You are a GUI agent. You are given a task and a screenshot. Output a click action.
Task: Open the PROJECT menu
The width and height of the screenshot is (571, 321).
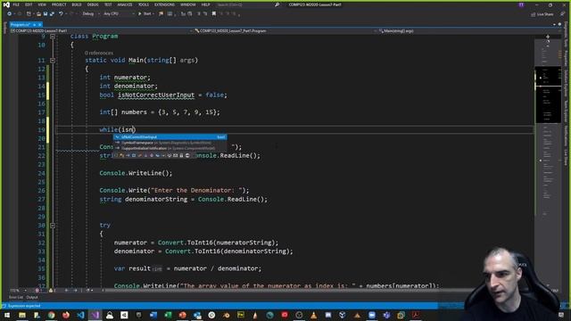point(59,4)
